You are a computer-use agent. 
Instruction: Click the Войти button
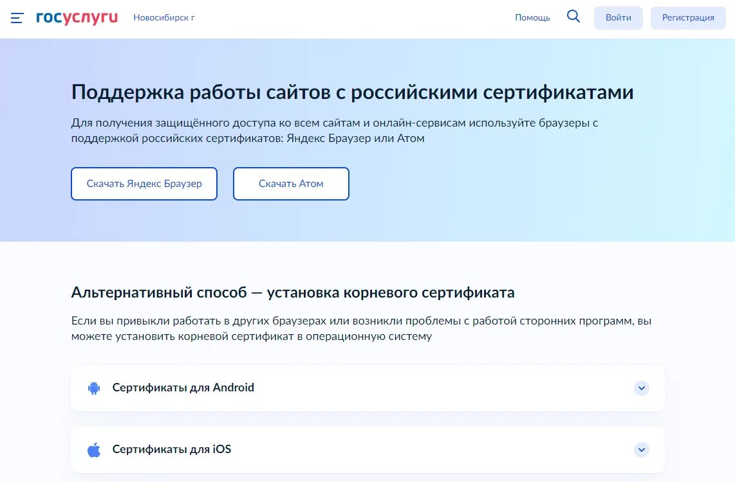pos(619,18)
